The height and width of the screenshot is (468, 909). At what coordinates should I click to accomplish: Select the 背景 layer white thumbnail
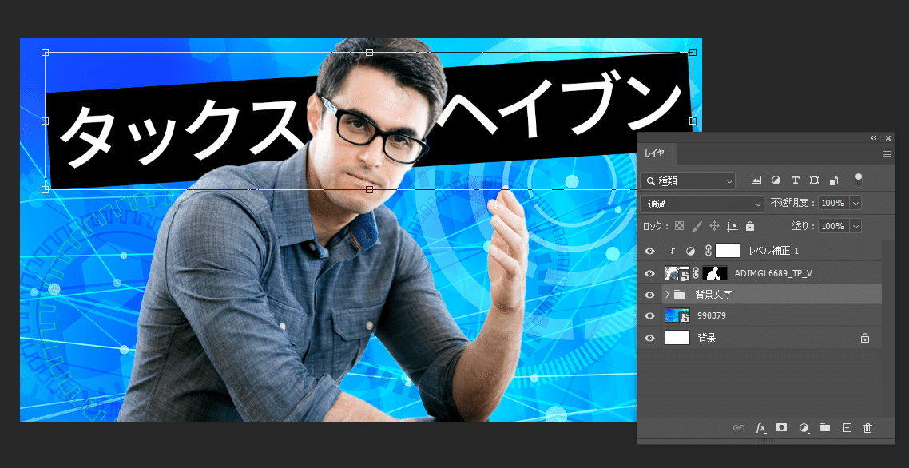click(677, 338)
